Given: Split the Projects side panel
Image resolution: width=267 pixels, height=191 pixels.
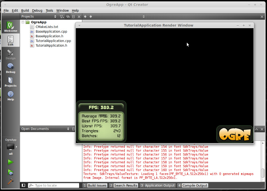Looking at the screenshot, I should click(73, 17).
